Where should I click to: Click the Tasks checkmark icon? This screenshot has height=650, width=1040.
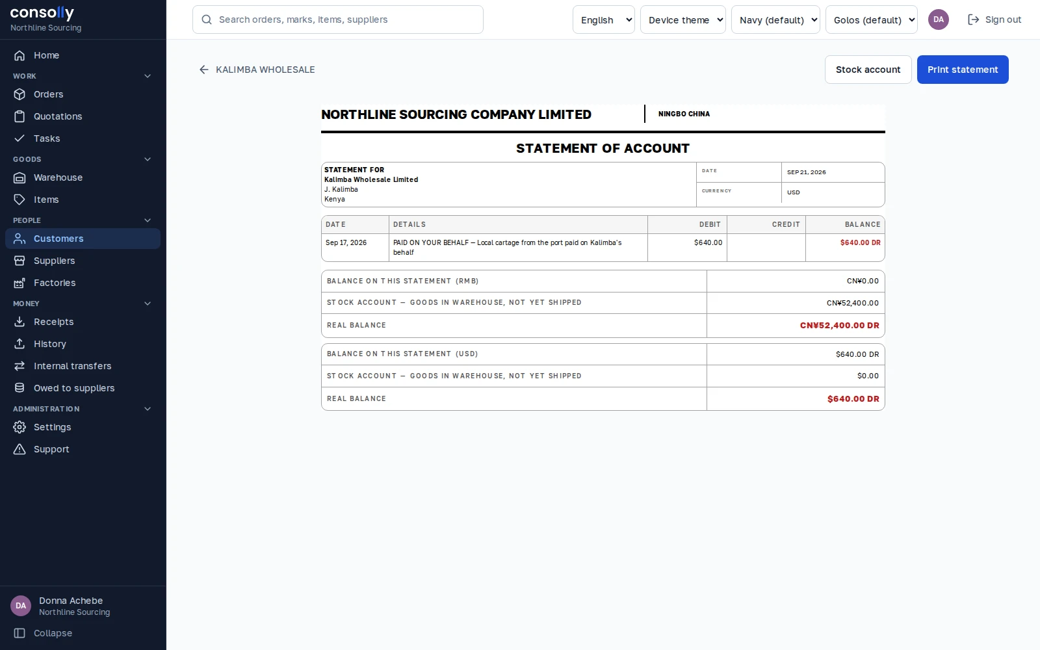point(19,138)
